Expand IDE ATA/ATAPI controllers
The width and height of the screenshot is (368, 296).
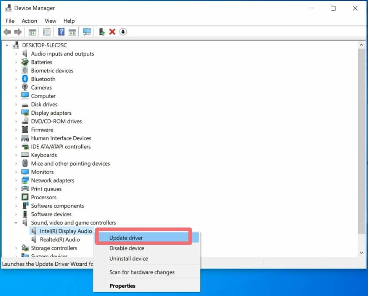[x=16, y=147]
